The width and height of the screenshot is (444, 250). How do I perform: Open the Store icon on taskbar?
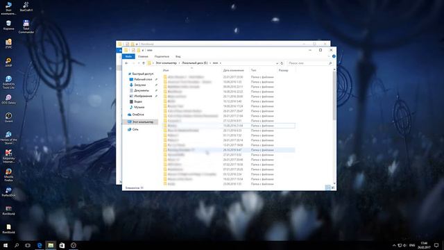pos(62,245)
